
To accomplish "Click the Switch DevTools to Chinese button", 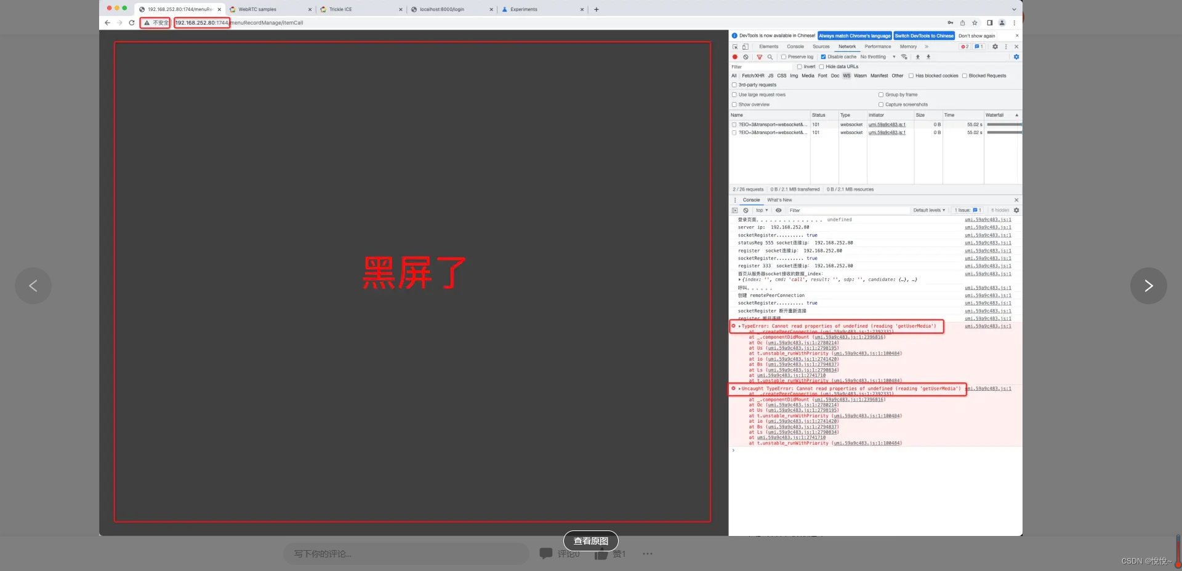I will 923,36.
